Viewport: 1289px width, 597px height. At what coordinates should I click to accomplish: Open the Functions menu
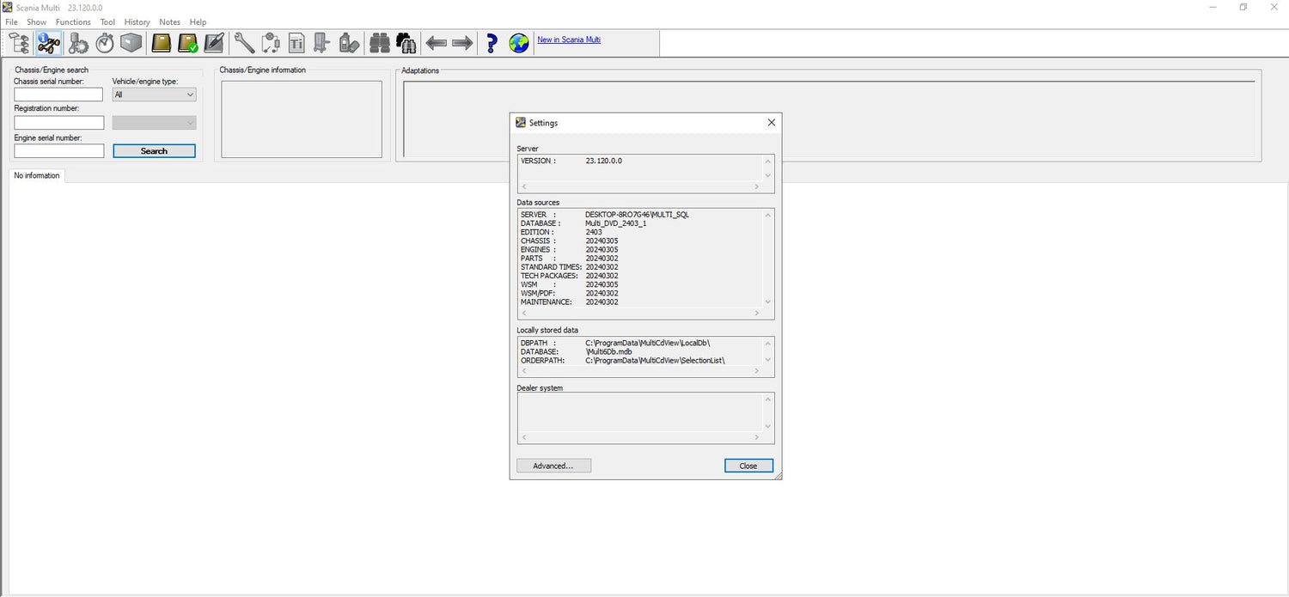[73, 21]
